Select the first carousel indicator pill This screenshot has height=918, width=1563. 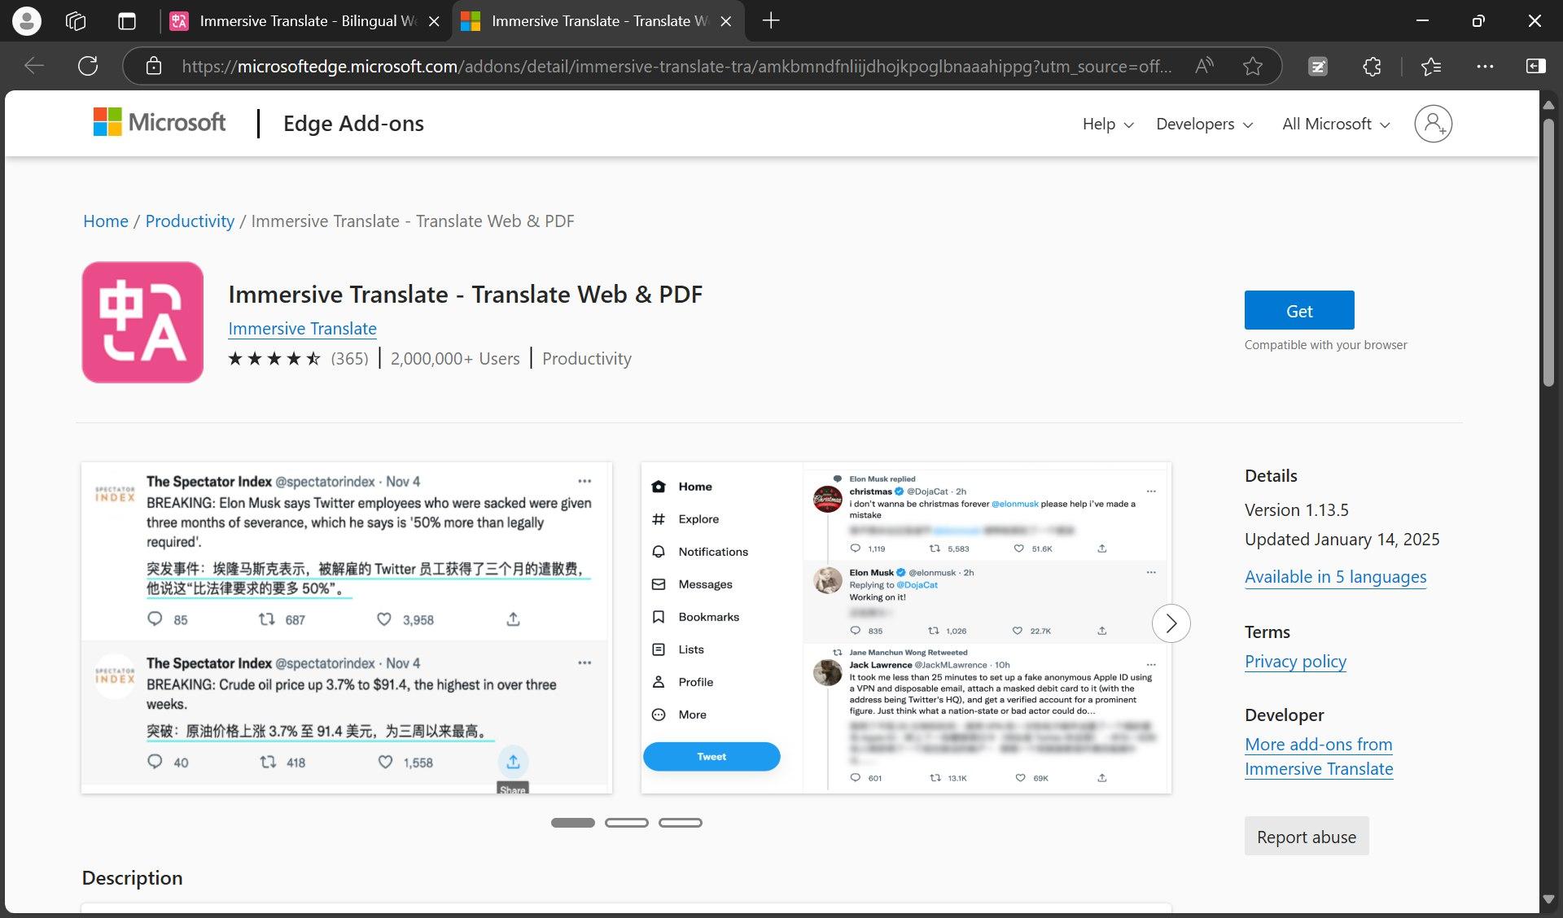point(572,823)
